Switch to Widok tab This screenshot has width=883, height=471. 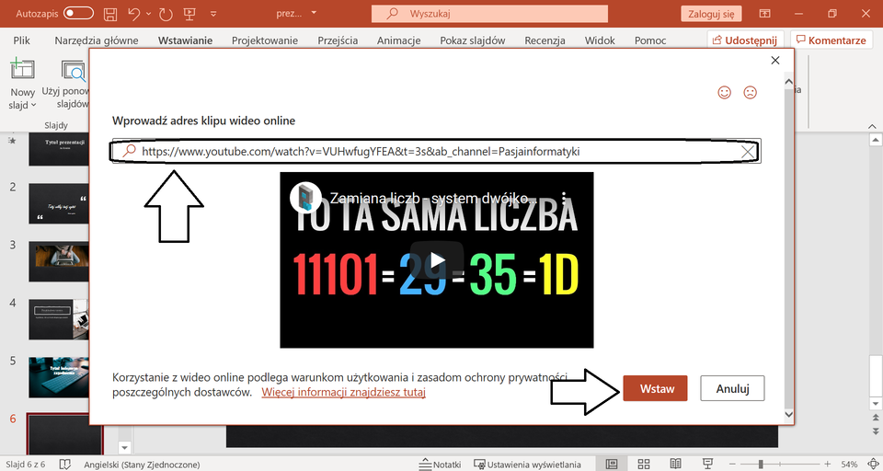click(600, 40)
